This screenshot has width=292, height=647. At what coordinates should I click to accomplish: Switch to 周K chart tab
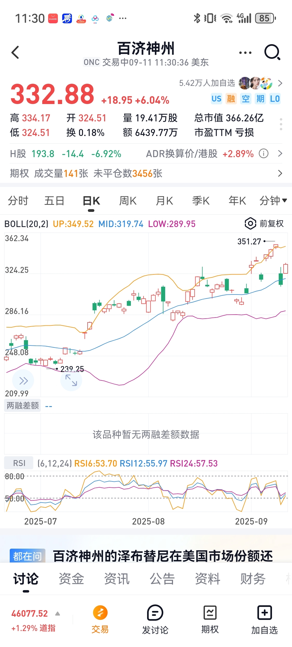128,201
